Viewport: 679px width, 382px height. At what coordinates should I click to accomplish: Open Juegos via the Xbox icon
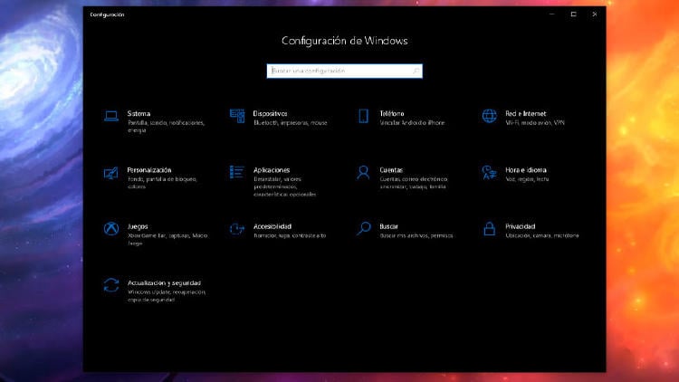point(110,228)
